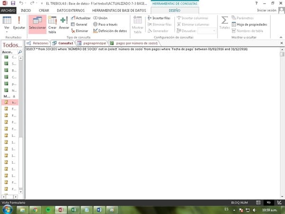Image resolution: width=285 pixels, height=214 pixels.
Task: Select the highlighted a... form in navigation pane
Action: [x=10, y=102]
